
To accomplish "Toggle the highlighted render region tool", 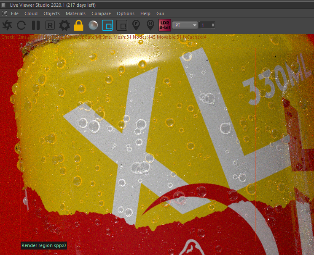I will [x=107, y=25].
